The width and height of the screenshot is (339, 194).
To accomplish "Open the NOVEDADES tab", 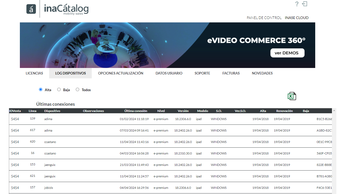I will click(x=262, y=73).
